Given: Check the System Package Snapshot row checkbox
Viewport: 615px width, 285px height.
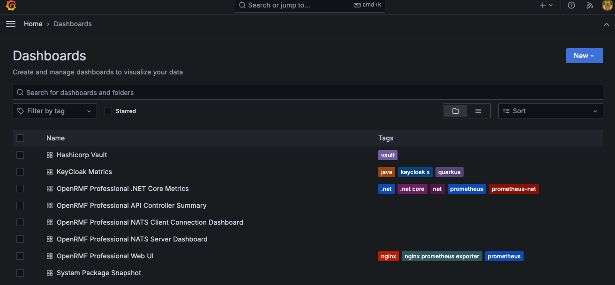Looking at the screenshot, I should (20, 273).
